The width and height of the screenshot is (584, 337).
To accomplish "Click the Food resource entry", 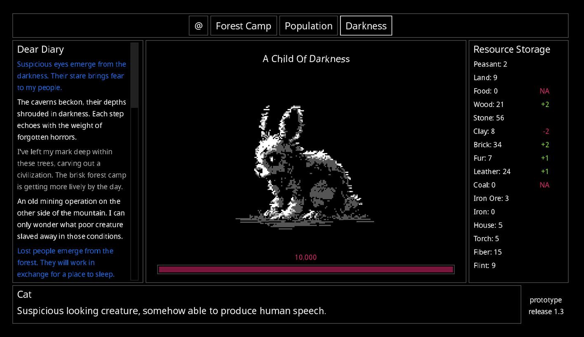I will (x=485, y=91).
